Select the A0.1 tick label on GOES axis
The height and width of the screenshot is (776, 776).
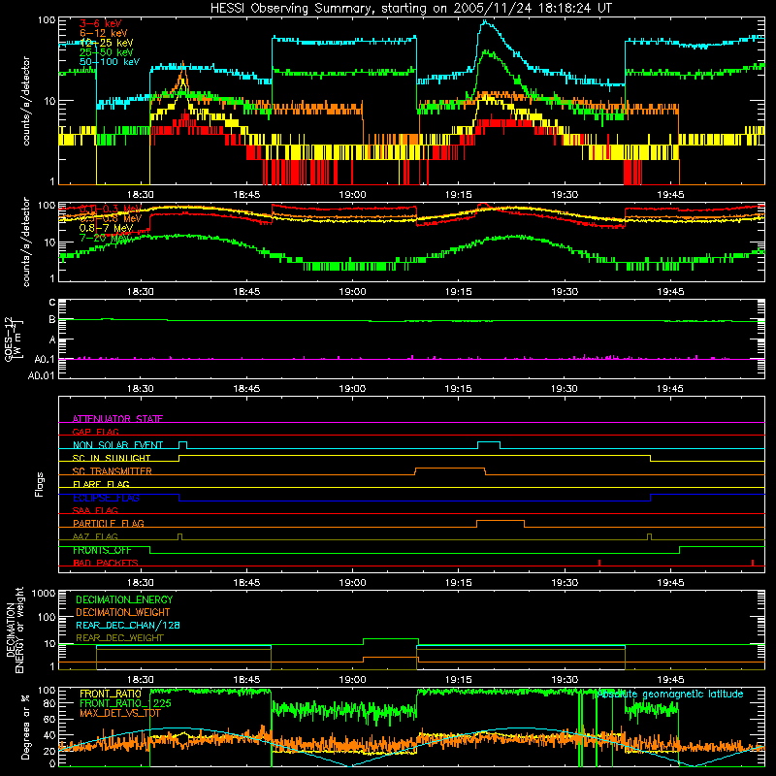pos(45,359)
